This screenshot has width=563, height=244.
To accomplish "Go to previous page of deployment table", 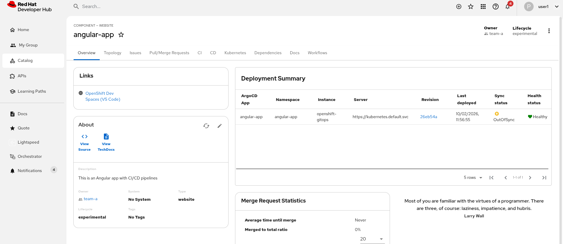I will point(506,178).
